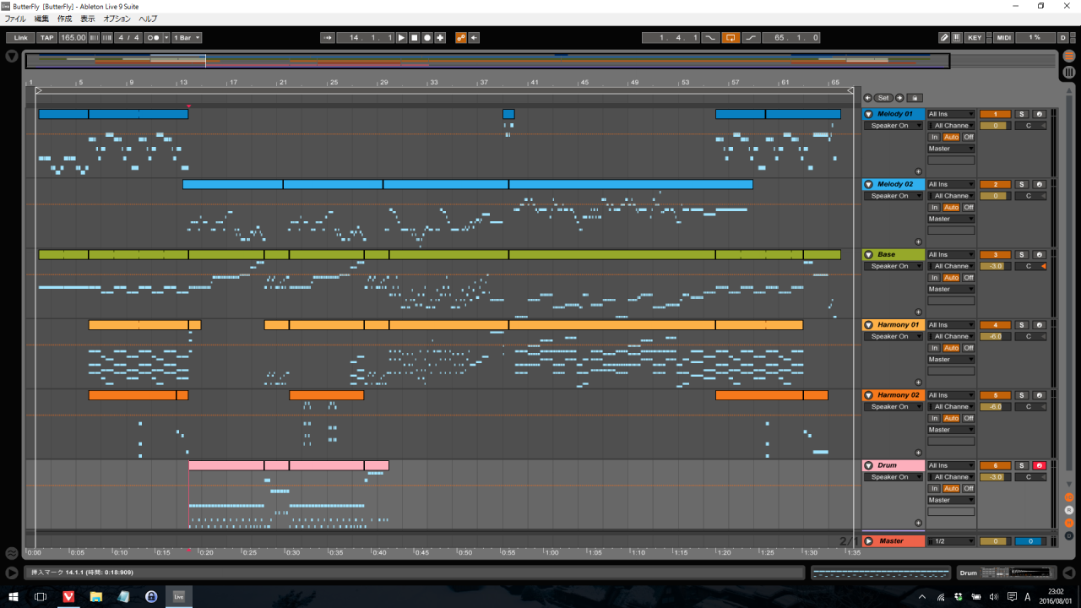Open the ヘルプ menu
1081x608 pixels.
(148, 19)
